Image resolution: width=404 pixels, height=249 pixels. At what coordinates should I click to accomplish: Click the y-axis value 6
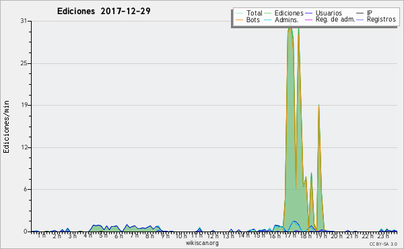click(26, 189)
